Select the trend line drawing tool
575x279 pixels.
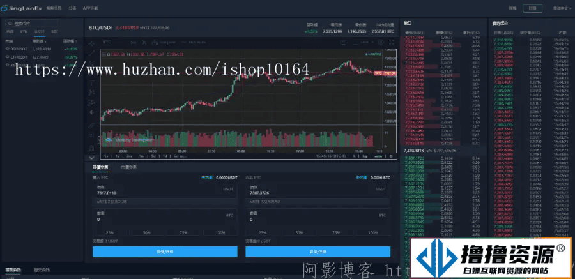pyautogui.click(x=91, y=54)
